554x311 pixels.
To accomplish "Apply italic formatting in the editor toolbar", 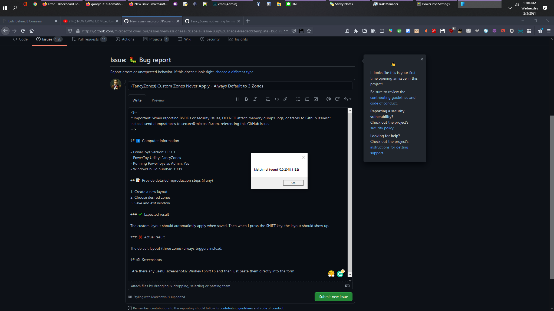I will (x=255, y=99).
